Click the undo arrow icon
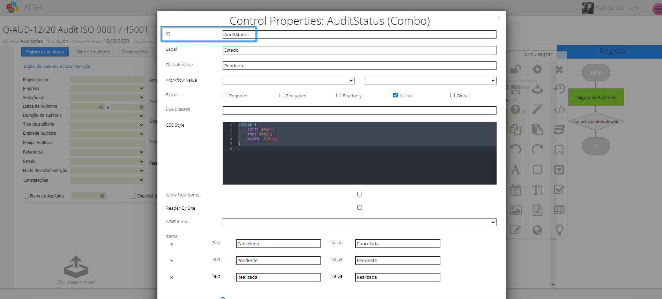Viewport: 662px width, 299px height. (x=515, y=149)
